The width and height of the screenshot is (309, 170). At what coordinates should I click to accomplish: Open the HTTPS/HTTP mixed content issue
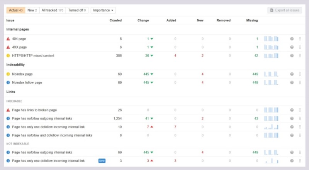pyautogui.click(x=33, y=56)
